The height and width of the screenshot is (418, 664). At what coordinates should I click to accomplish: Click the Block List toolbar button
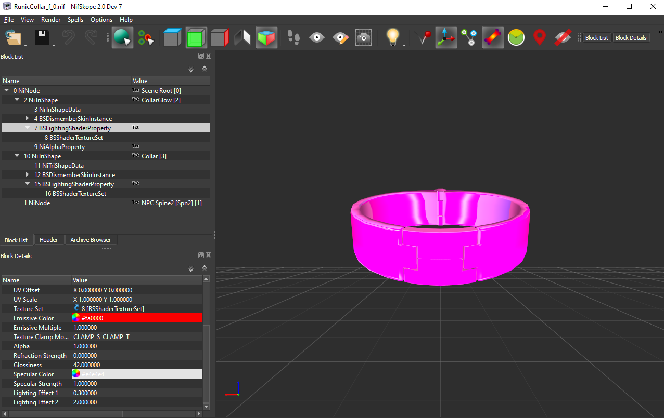[x=596, y=38]
